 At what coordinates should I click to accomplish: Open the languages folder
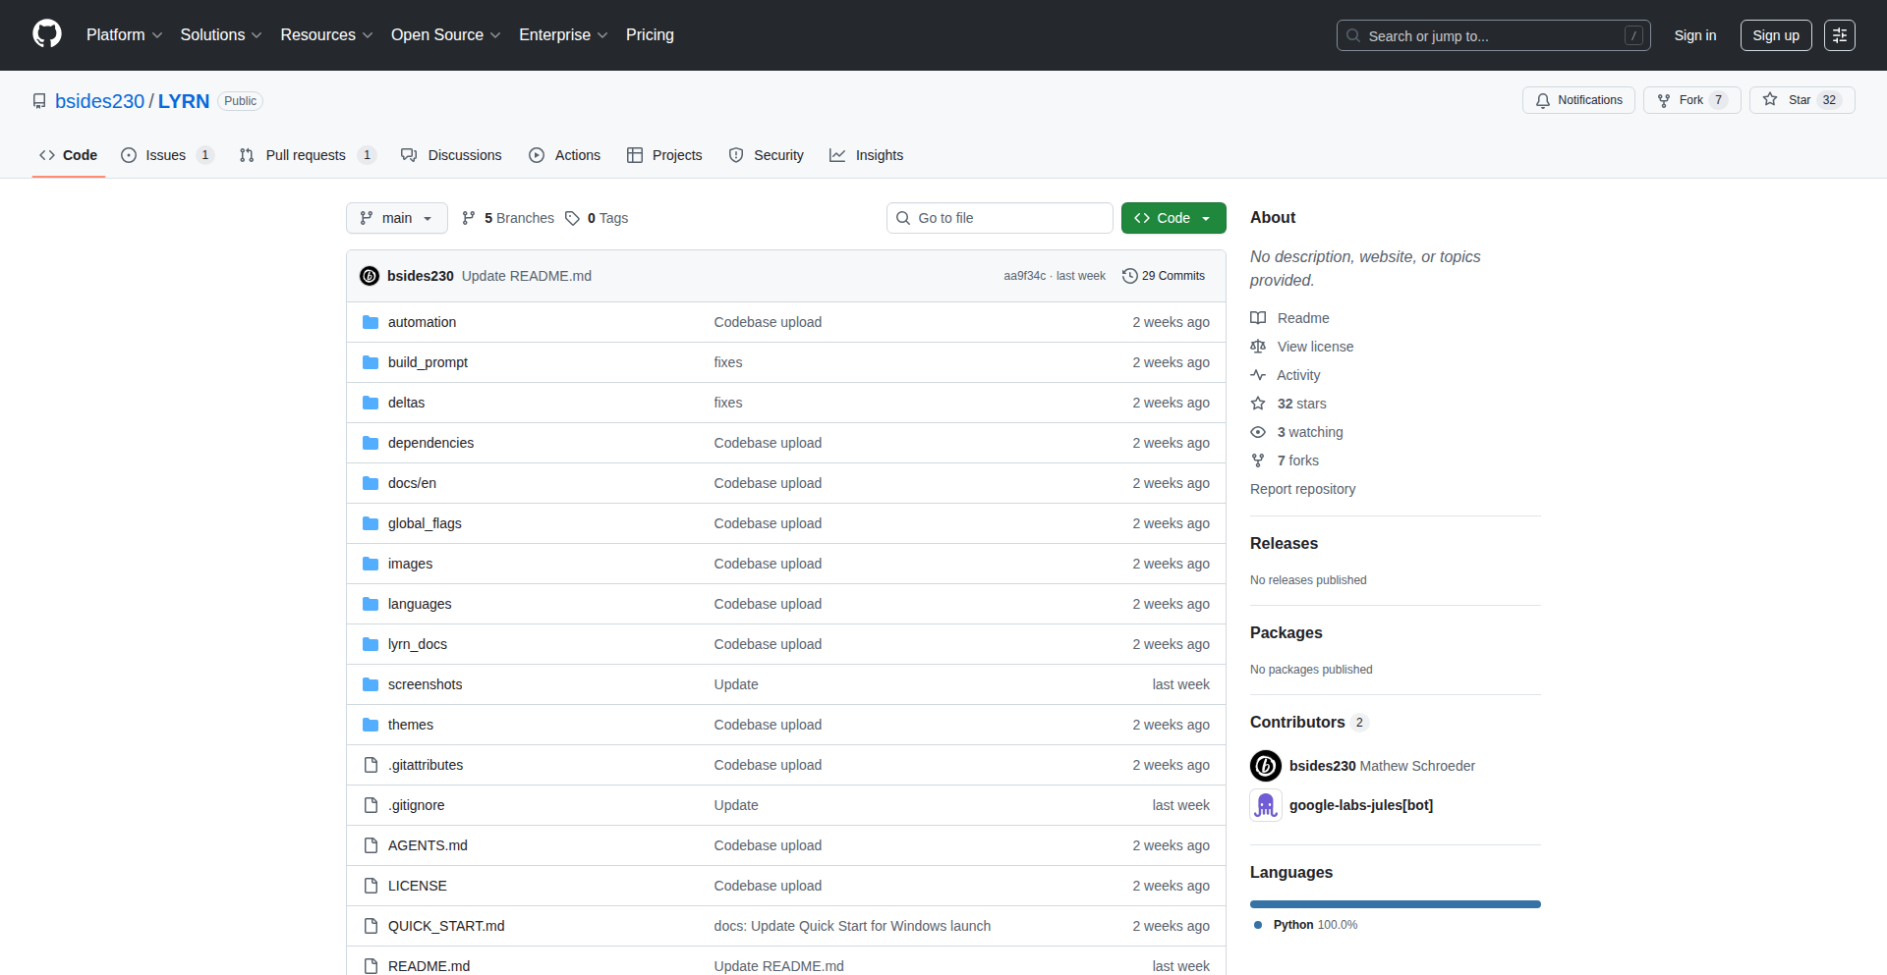420,604
